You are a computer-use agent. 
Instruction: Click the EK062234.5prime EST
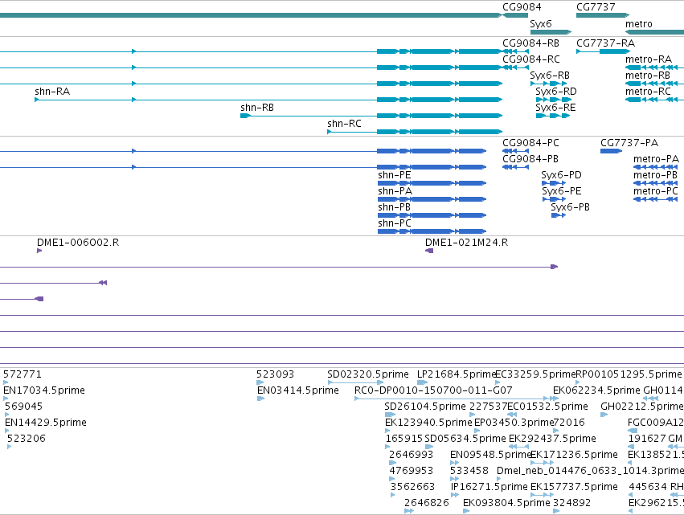click(555, 399)
